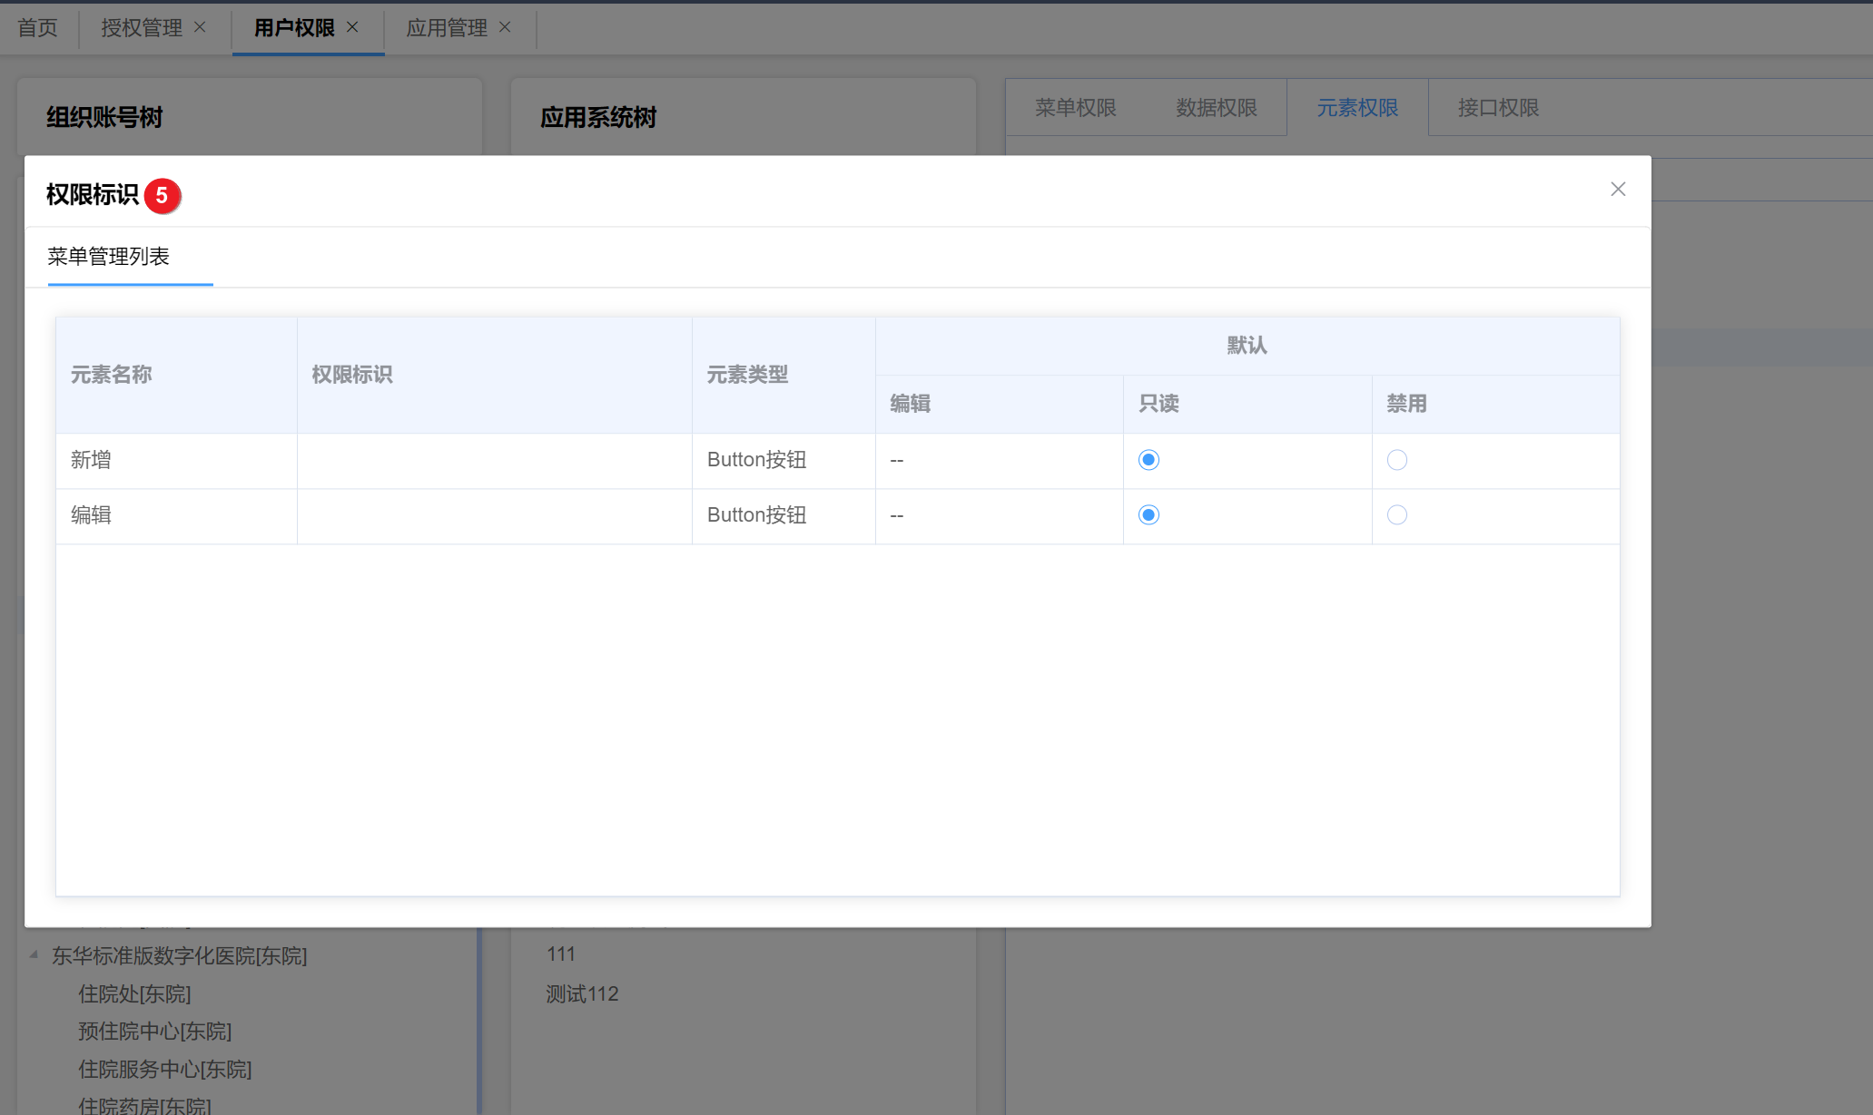Close the 权限标识 dialog

tap(1618, 189)
